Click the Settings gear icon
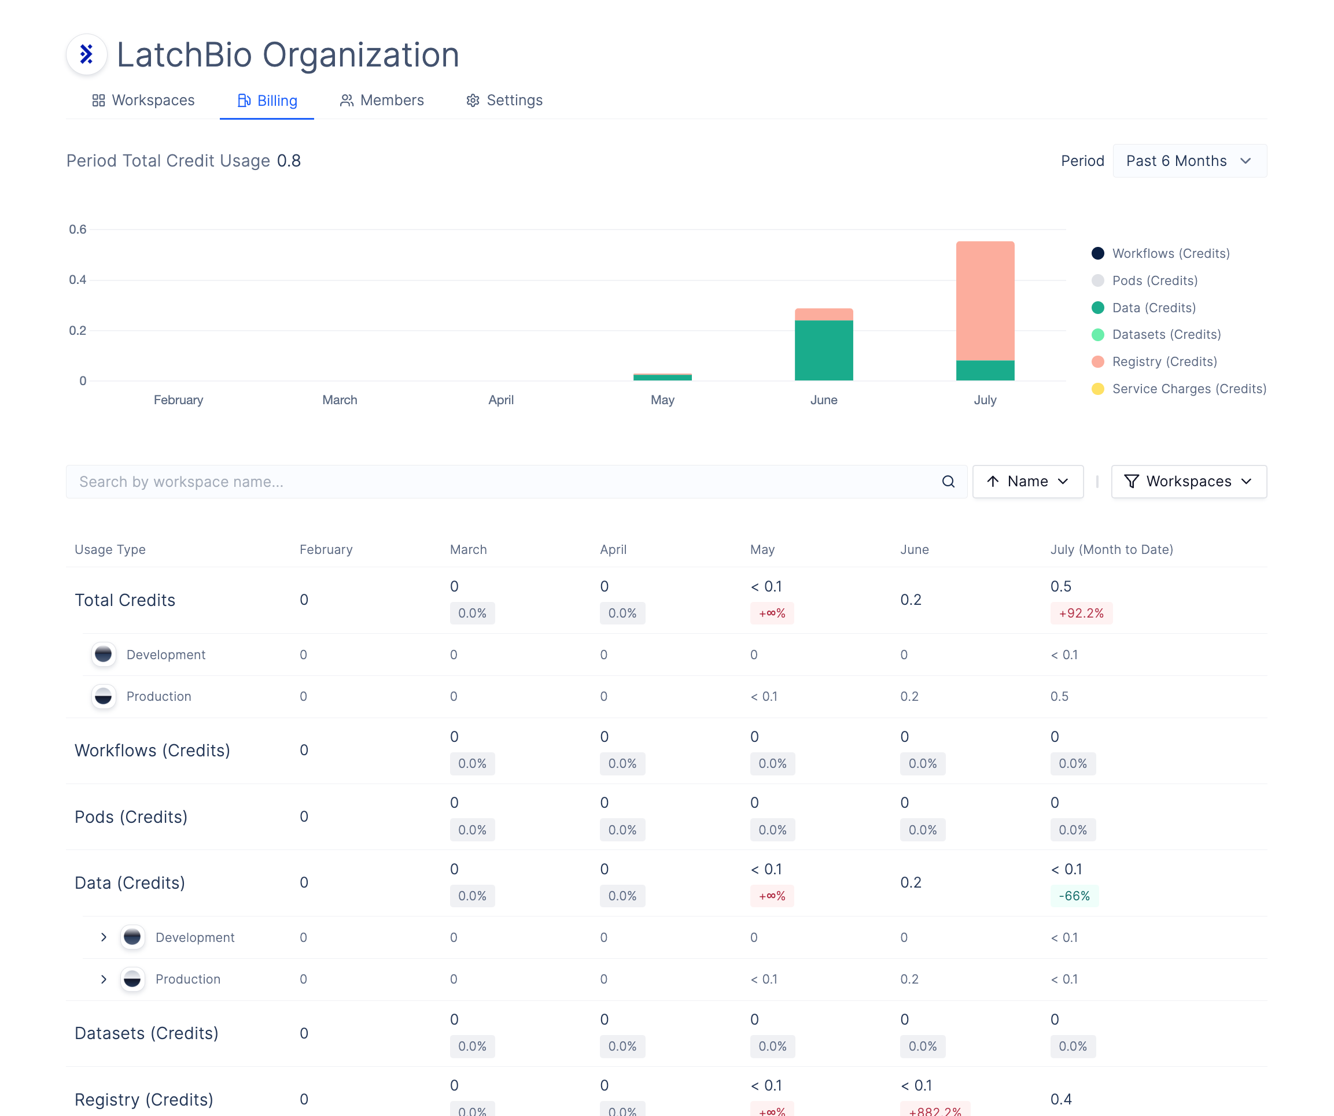 (473, 100)
